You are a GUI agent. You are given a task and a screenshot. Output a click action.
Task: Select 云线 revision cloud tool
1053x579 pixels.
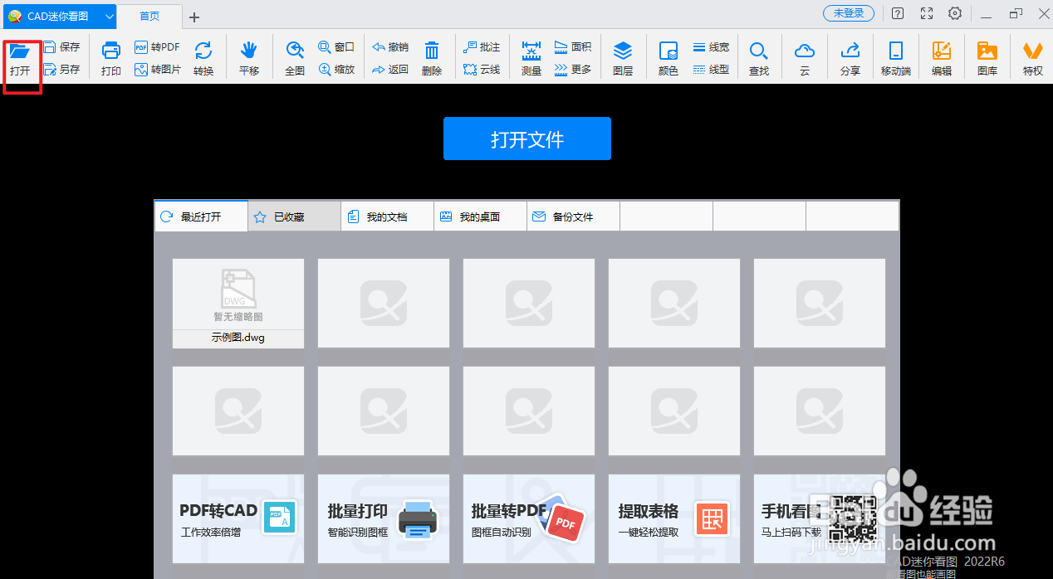click(x=482, y=70)
